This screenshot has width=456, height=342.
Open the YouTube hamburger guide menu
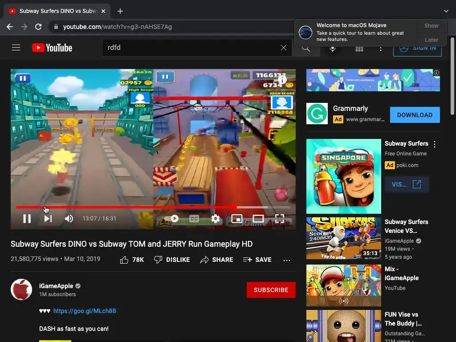16,47
